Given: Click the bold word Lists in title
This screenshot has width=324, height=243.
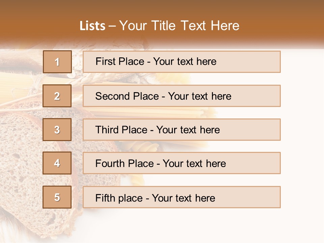Looking at the screenshot, I should pyautogui.click(x=92, y=26).
